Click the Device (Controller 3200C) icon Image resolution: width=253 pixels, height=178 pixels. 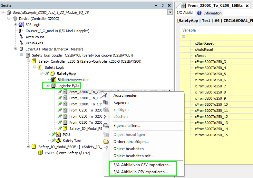(15, 19)
